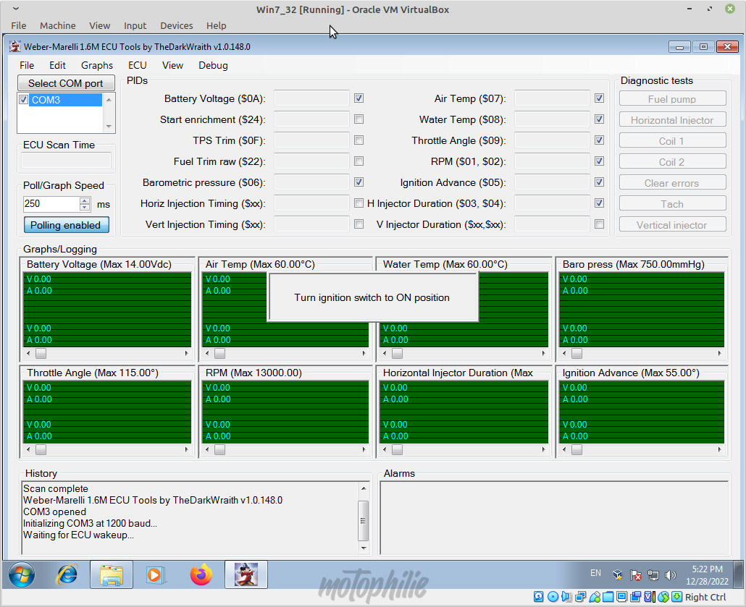Image resolution: width=746 pixels, height=607 pixels.
Task: Open the speaker volume tray icon
Action: [x=671, y=574]
